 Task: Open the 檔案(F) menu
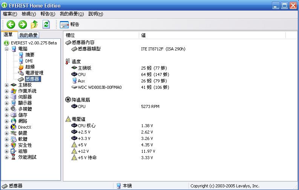click(10, 14)
